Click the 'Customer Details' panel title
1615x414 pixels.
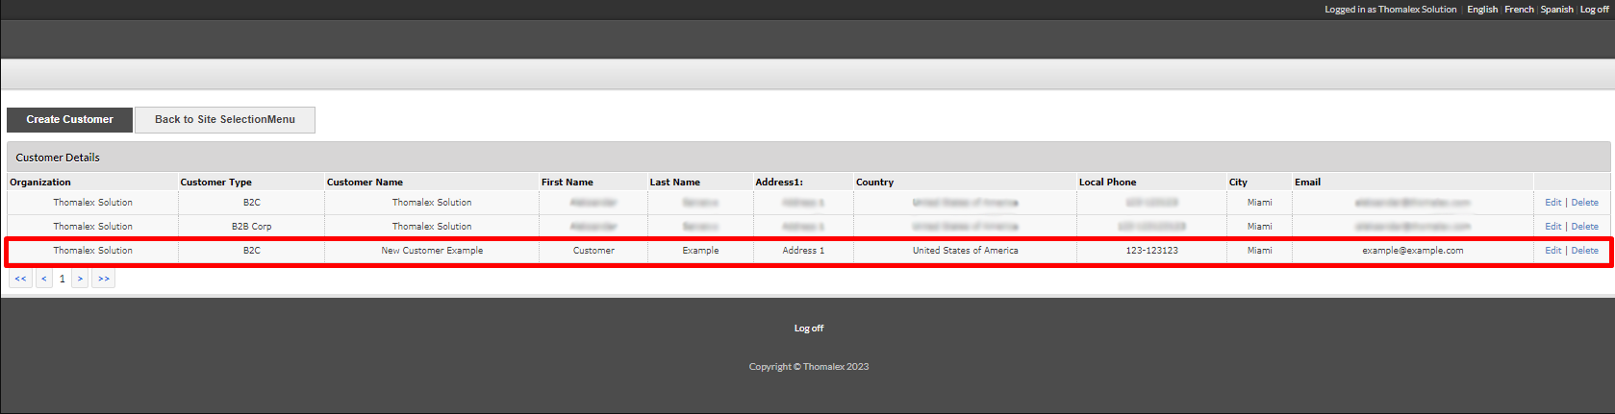(x=58, y=158)
